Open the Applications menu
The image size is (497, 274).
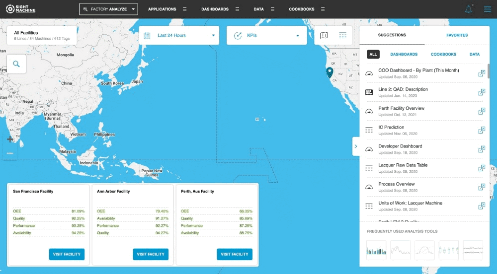[x=167, y=9]
